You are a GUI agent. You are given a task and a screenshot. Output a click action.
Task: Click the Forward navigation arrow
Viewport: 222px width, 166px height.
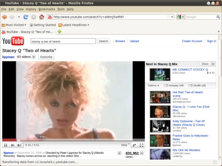[12, 17]
